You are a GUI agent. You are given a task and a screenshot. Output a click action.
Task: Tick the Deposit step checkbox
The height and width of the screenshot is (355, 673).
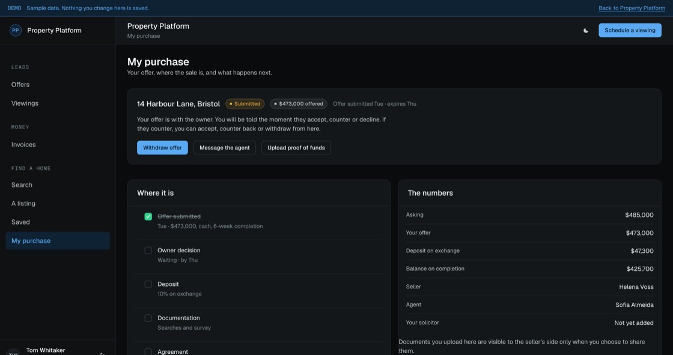(x=148, y=284)
